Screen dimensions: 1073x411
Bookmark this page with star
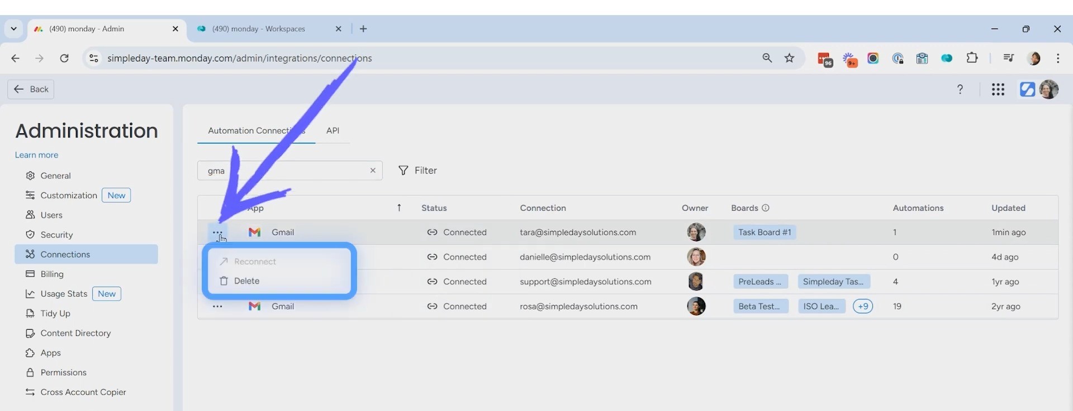pos(789,58)
